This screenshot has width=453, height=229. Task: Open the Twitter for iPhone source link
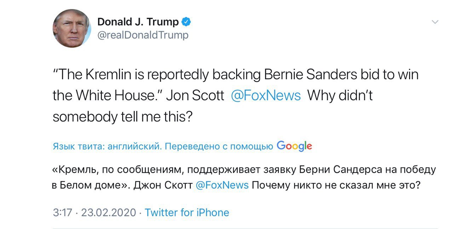187,212
